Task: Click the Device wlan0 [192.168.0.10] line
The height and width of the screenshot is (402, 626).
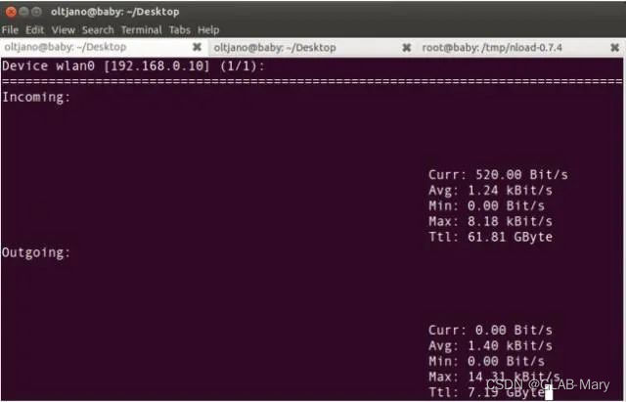Action: [133, 66]
